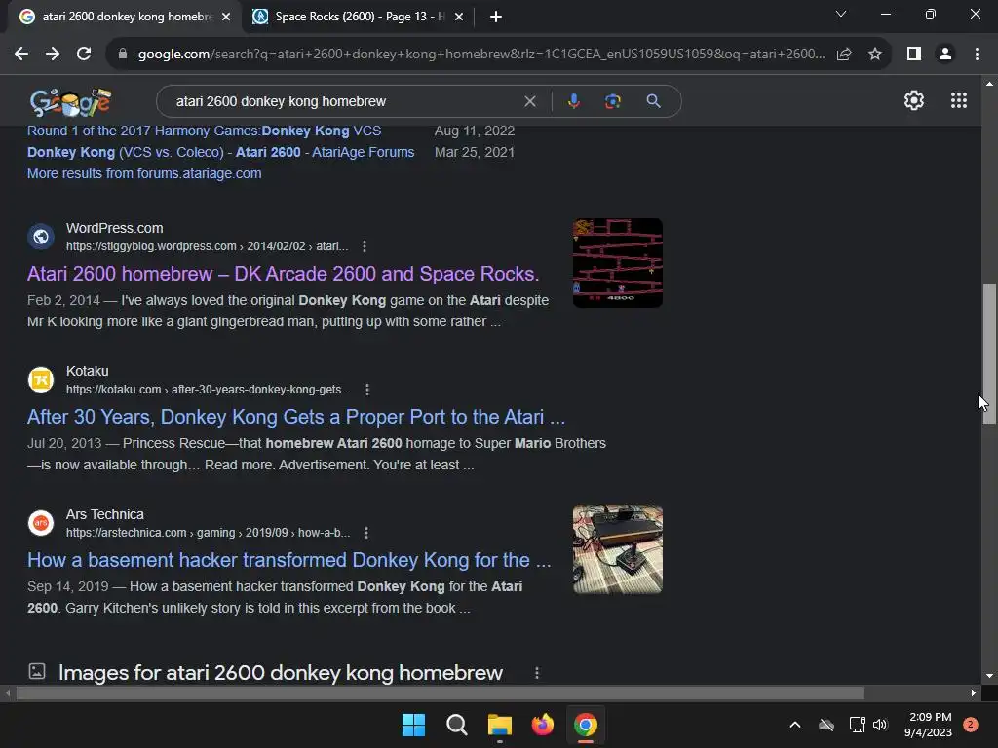This screenshot has height=748, width=998.
Task: Open a new browser tab
Action: click(x=496, y=17)
